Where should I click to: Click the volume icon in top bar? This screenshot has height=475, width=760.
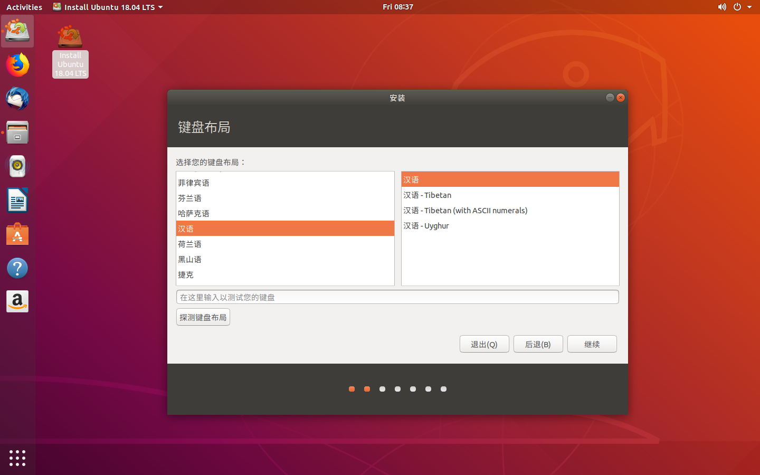pos(722,7)
